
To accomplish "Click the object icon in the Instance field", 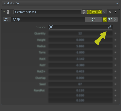I will pyautogui.click(x=51, y=27).
